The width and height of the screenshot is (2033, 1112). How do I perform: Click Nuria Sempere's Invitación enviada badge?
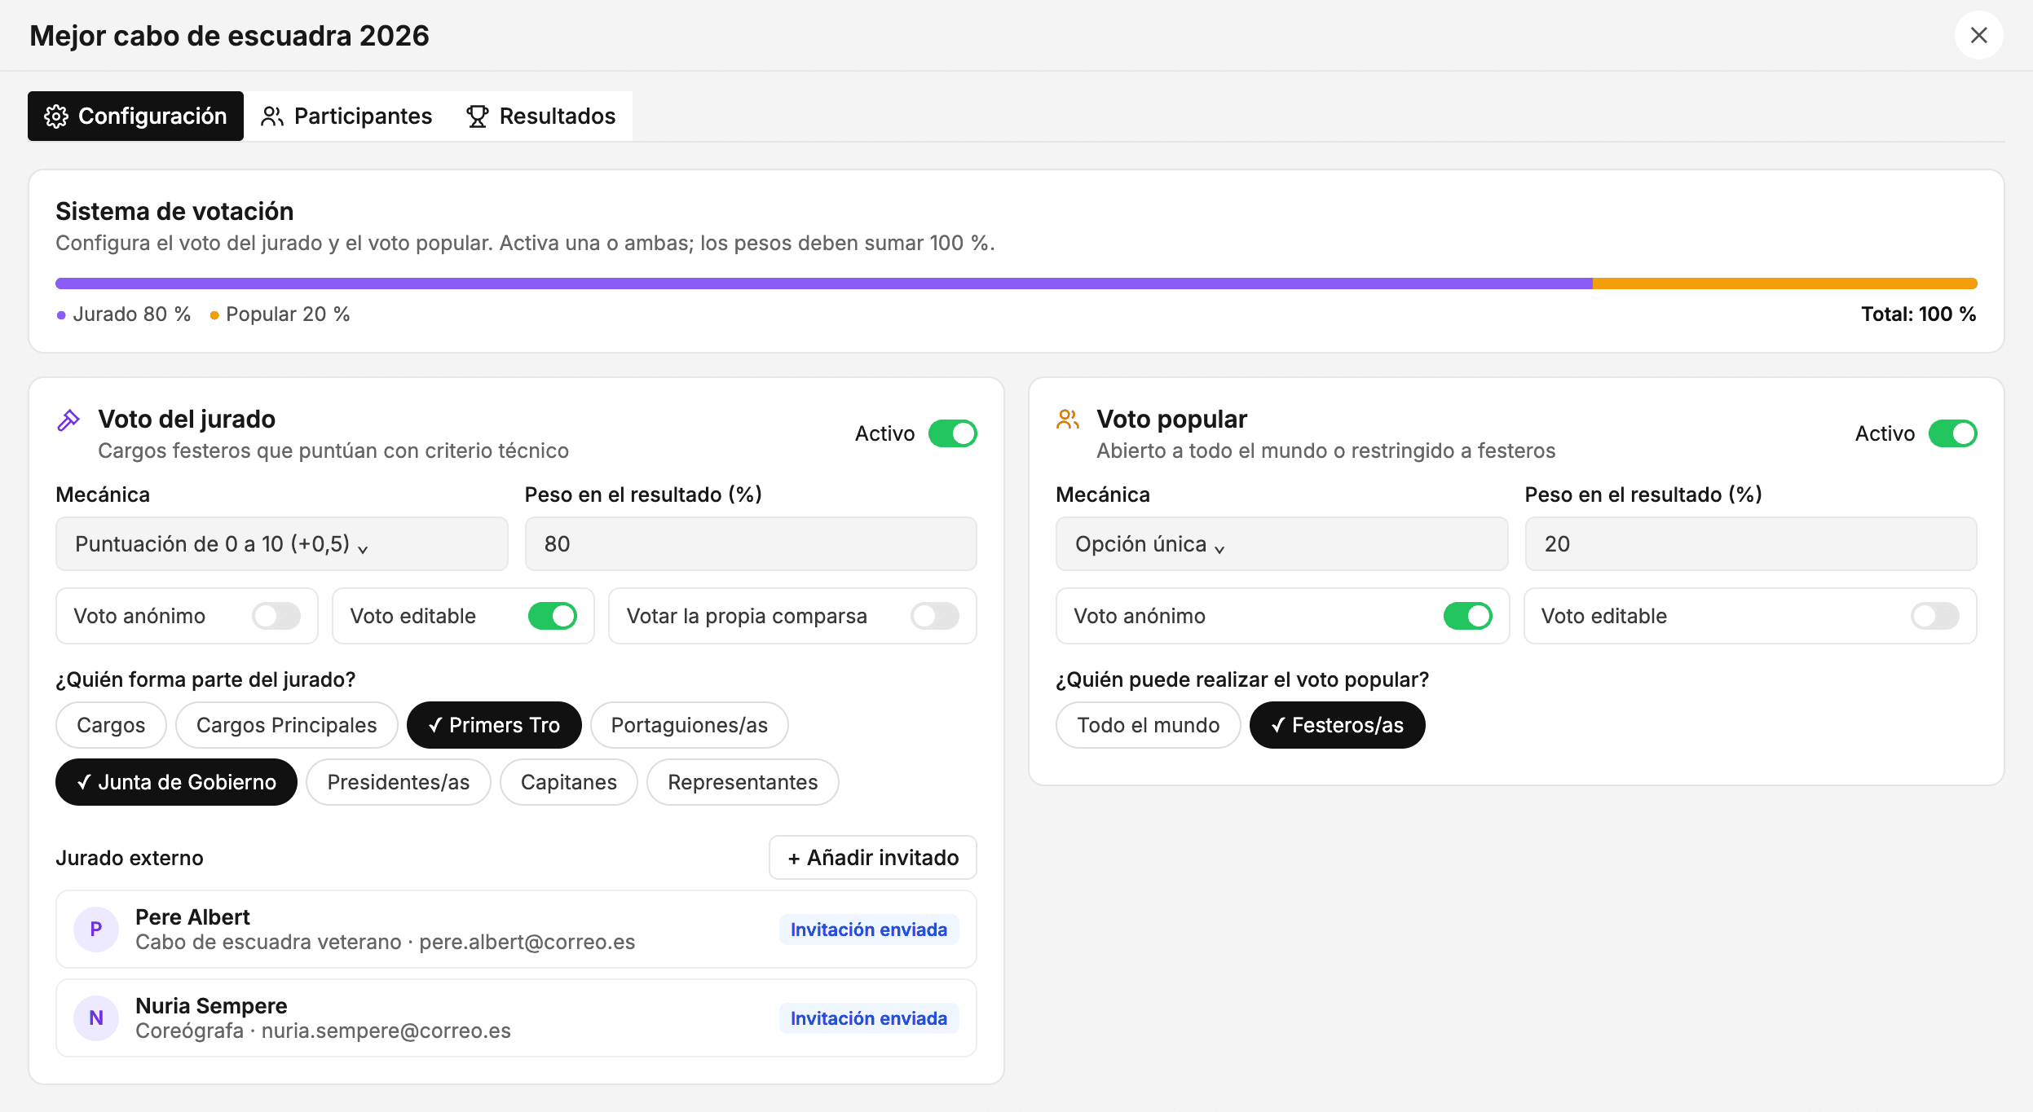click(x=869, y=1018)
